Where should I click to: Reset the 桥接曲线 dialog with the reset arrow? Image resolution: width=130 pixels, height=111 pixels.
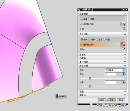click(x=123, y=10)
